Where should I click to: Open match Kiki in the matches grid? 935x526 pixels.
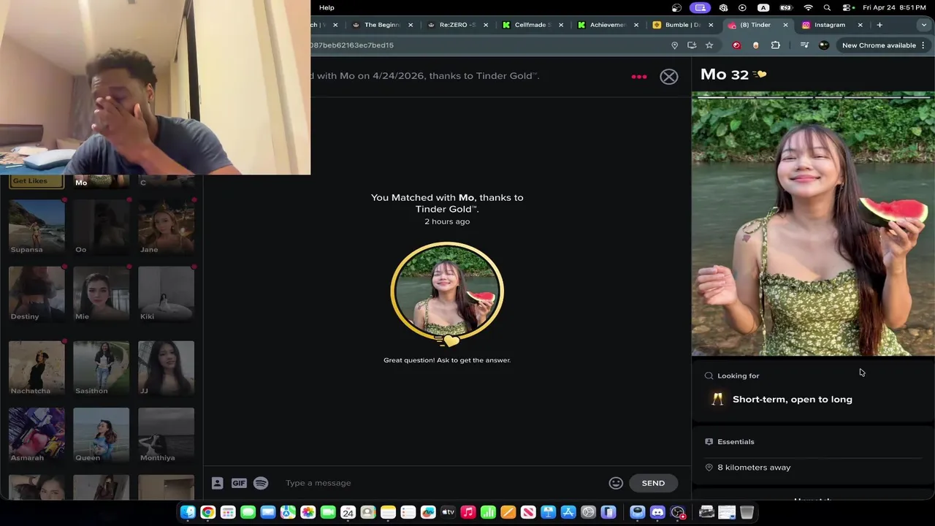point(166,294)
